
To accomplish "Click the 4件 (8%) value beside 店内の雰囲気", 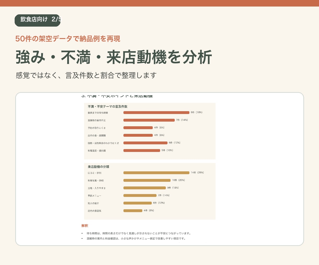I will click(149, 210).
